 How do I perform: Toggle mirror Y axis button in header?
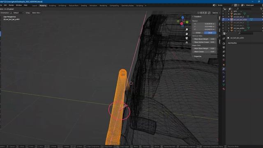[203, 13]
